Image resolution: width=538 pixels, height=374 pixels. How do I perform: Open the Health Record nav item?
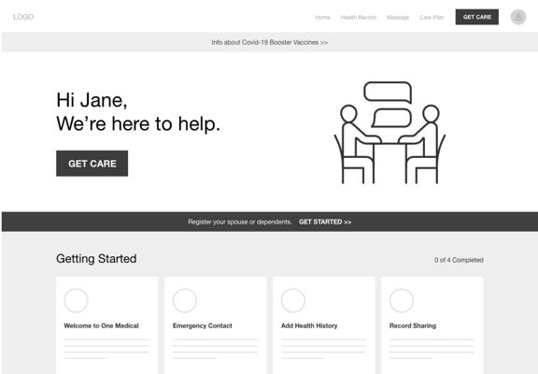click(x=359, y=17)
